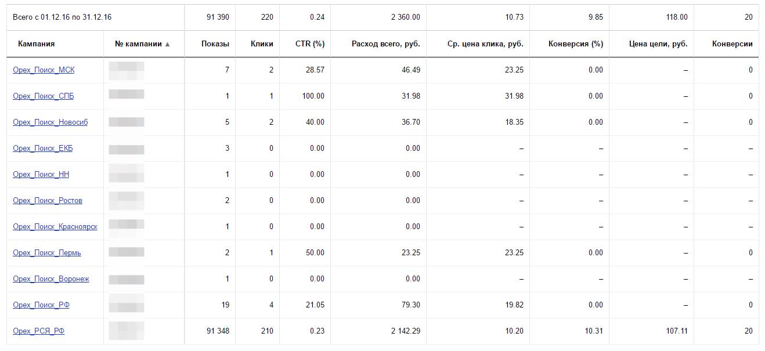Viewport: 765px width, 351px height.
Task: Sort by the Клики column header
Action: point(262,44)
